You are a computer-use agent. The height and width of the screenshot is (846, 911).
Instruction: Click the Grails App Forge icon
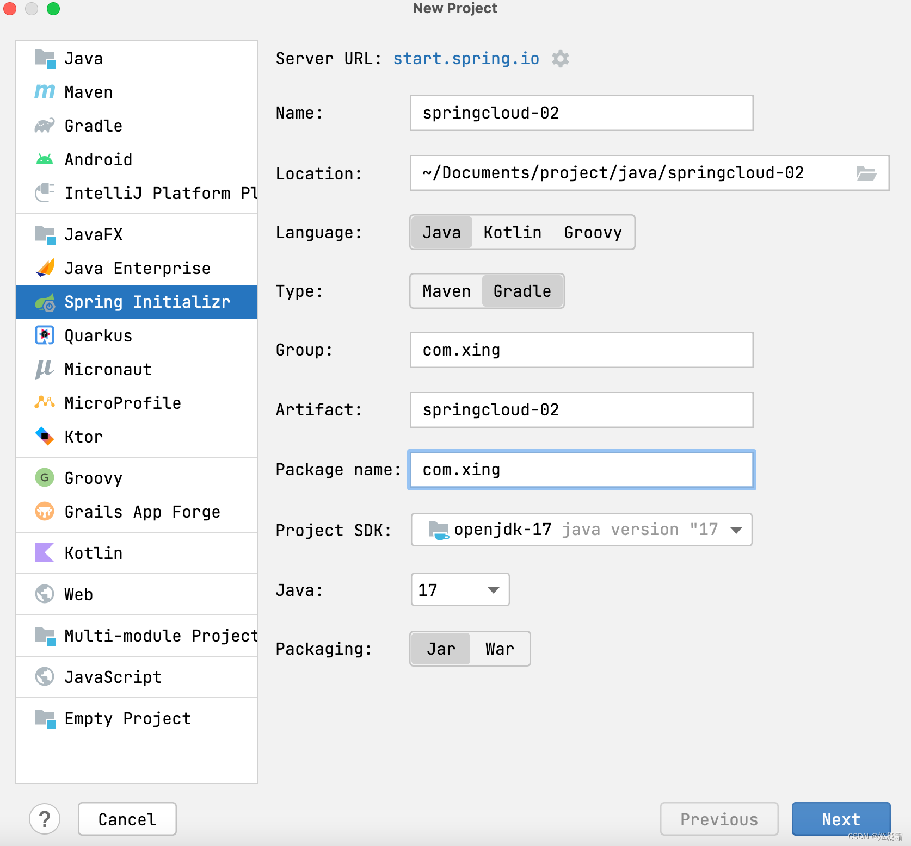point(45,512)
